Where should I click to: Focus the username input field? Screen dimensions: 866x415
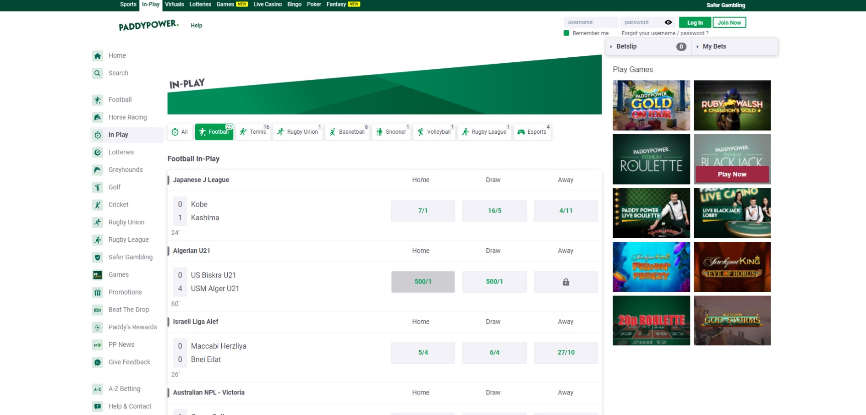point(591,22)
